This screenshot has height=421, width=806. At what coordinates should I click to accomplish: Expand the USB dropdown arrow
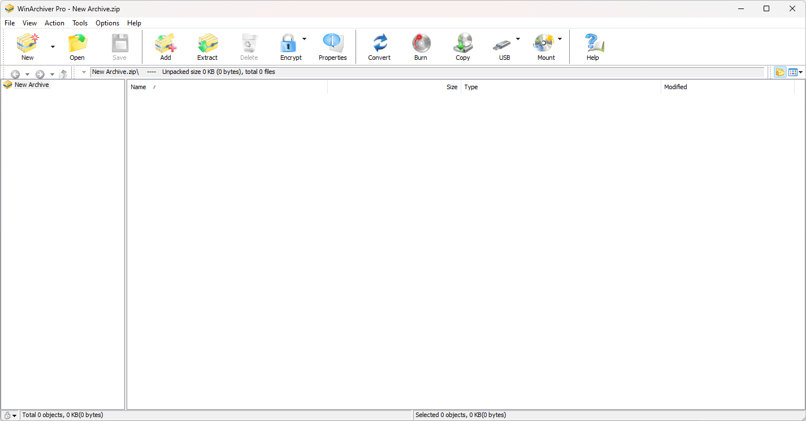(x=518, y=39)
